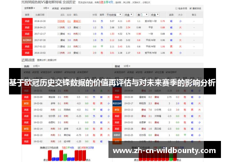The image size is (225, 162).
Task: Switch to the 图表分析 view
Action: coord(41,60)
